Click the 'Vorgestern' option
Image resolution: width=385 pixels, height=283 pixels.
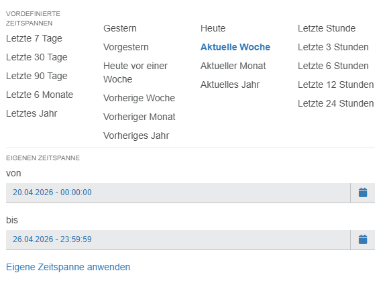(x=126, y=47)
